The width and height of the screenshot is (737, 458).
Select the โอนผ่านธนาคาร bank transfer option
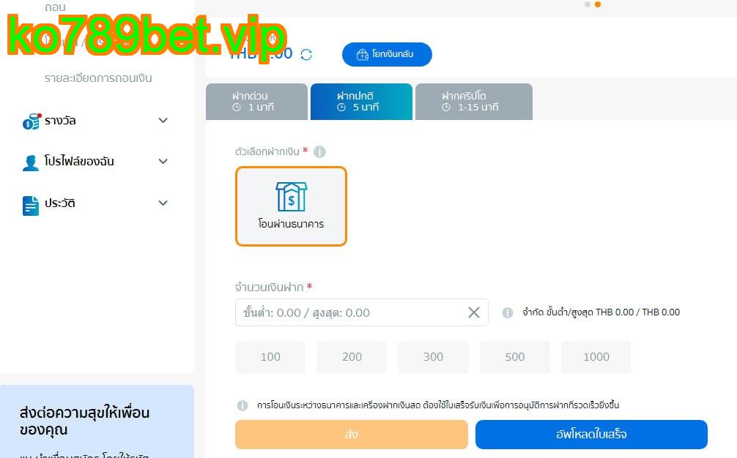pyautogui.click(x=291, y=206)
